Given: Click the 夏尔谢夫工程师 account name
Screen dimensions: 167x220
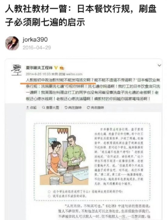Looking at the screenshot, I should [x=39, y=68].
